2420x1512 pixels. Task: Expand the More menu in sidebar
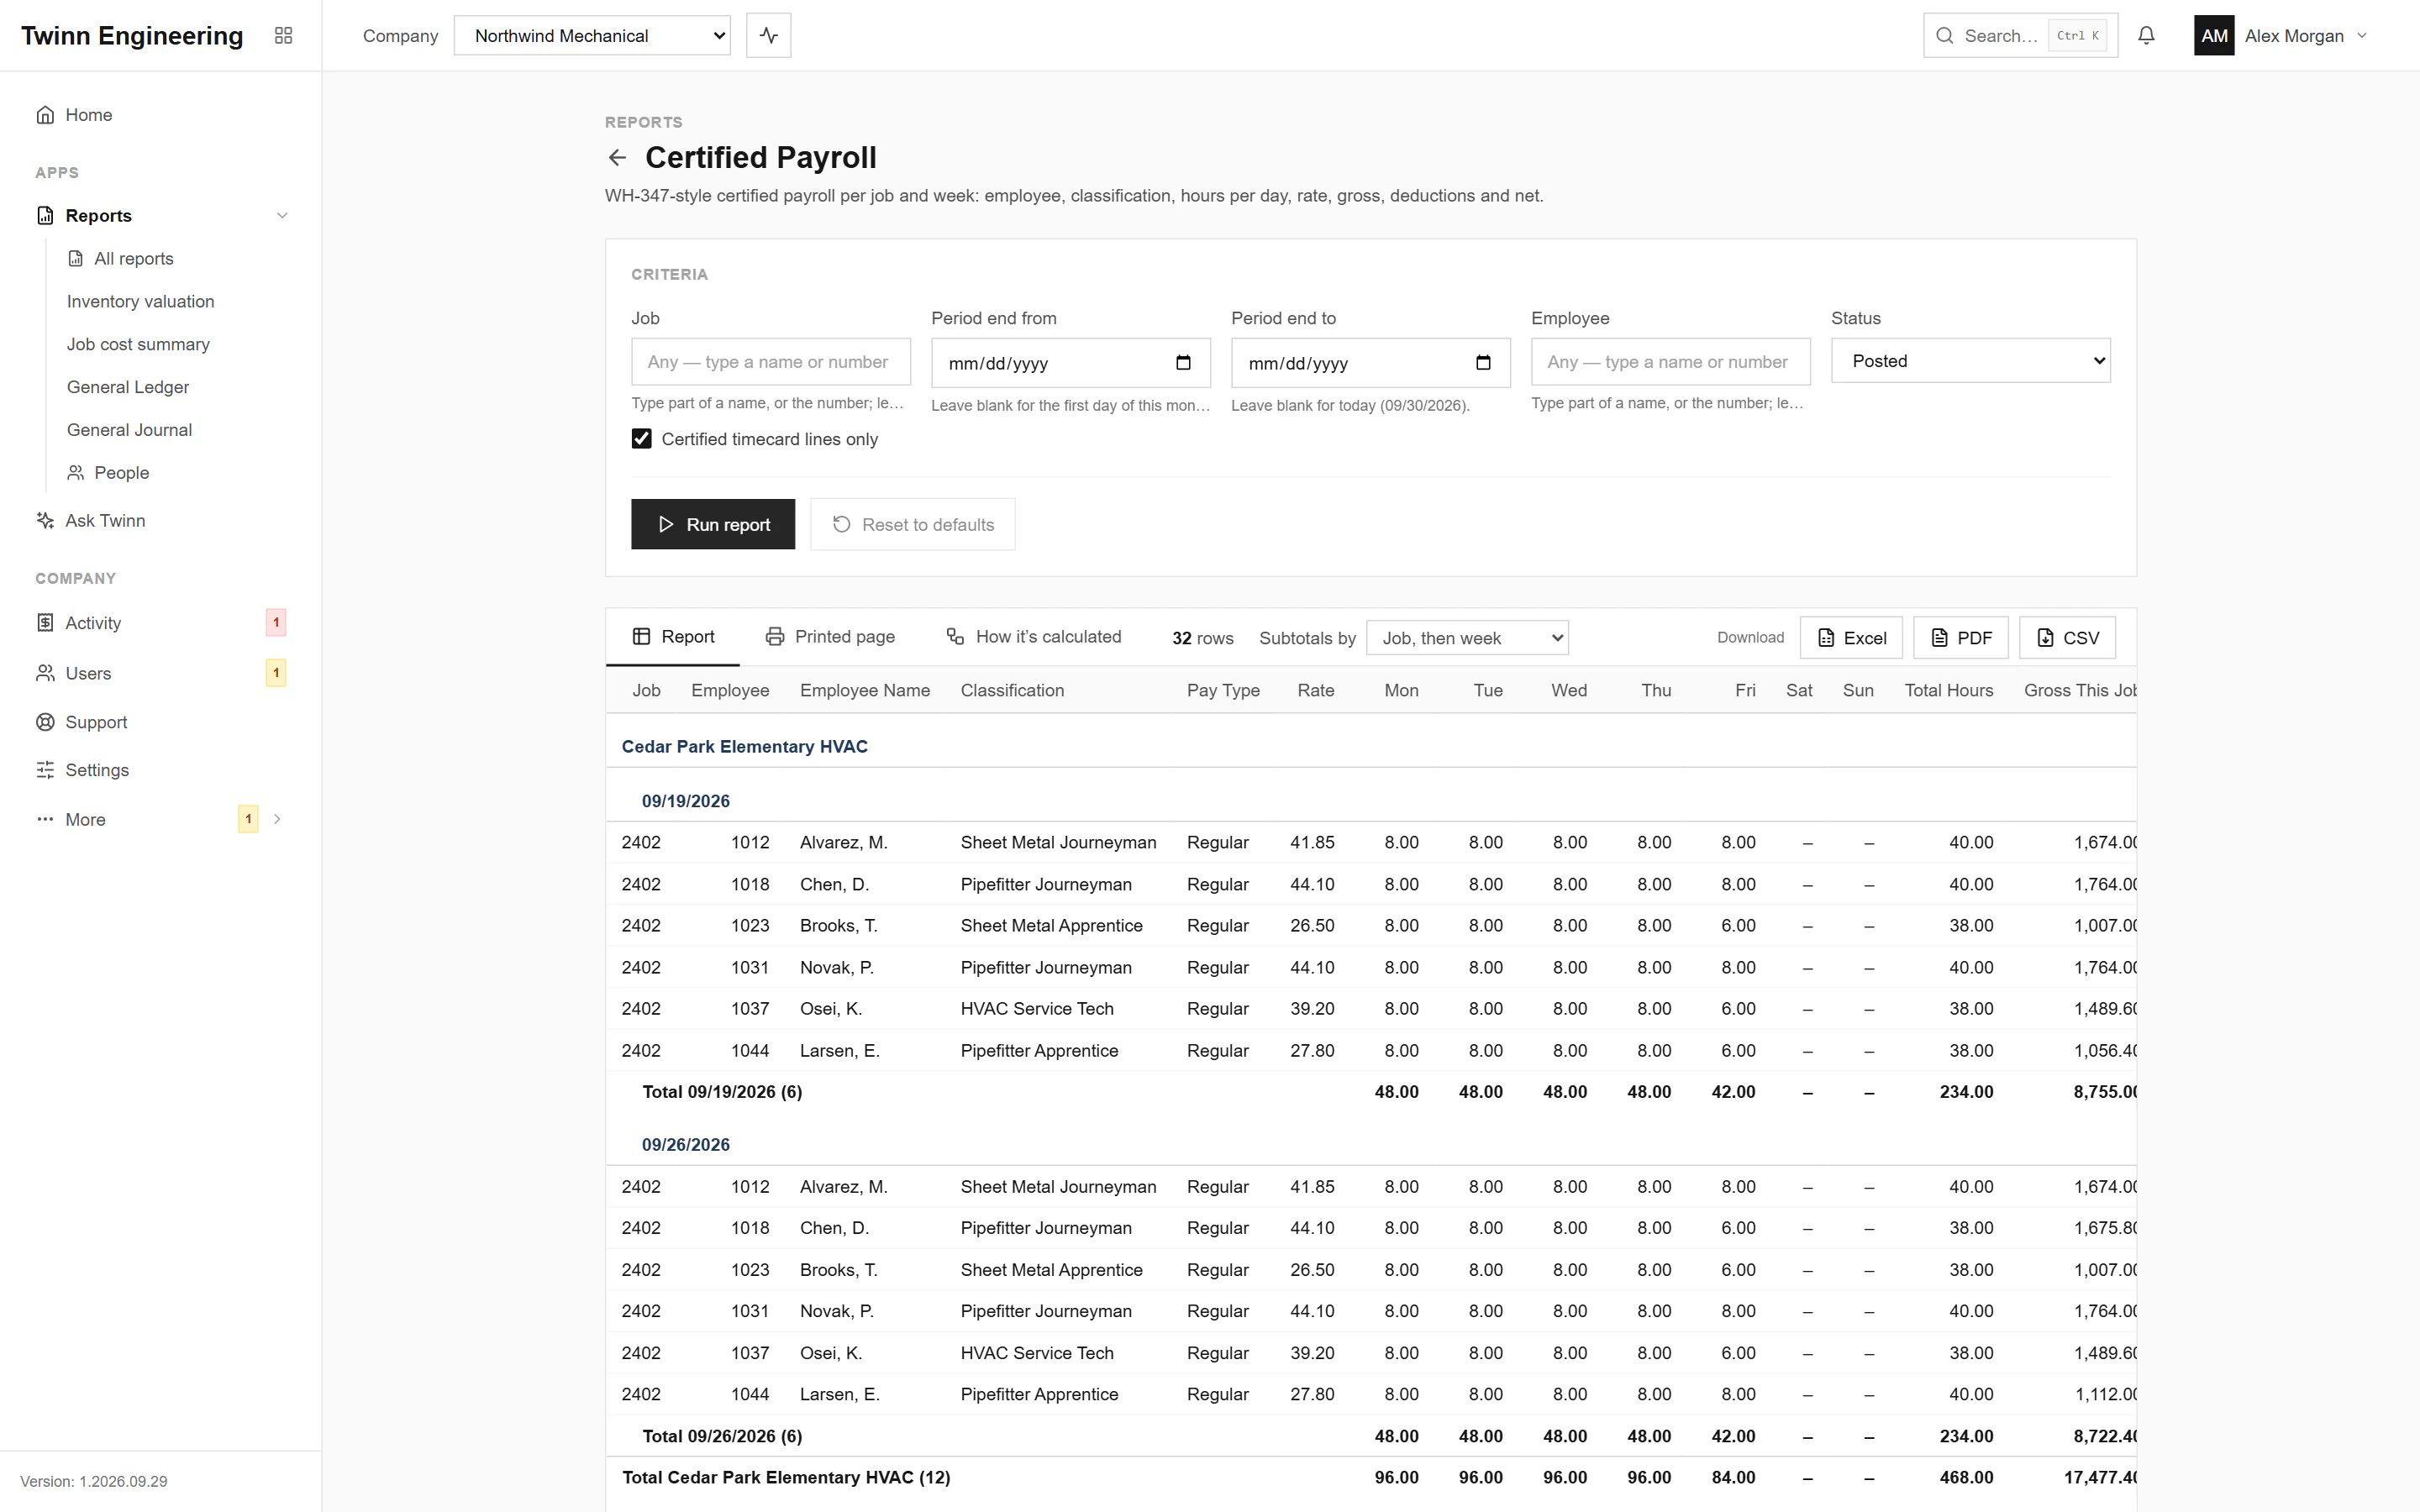pos(160,819)
